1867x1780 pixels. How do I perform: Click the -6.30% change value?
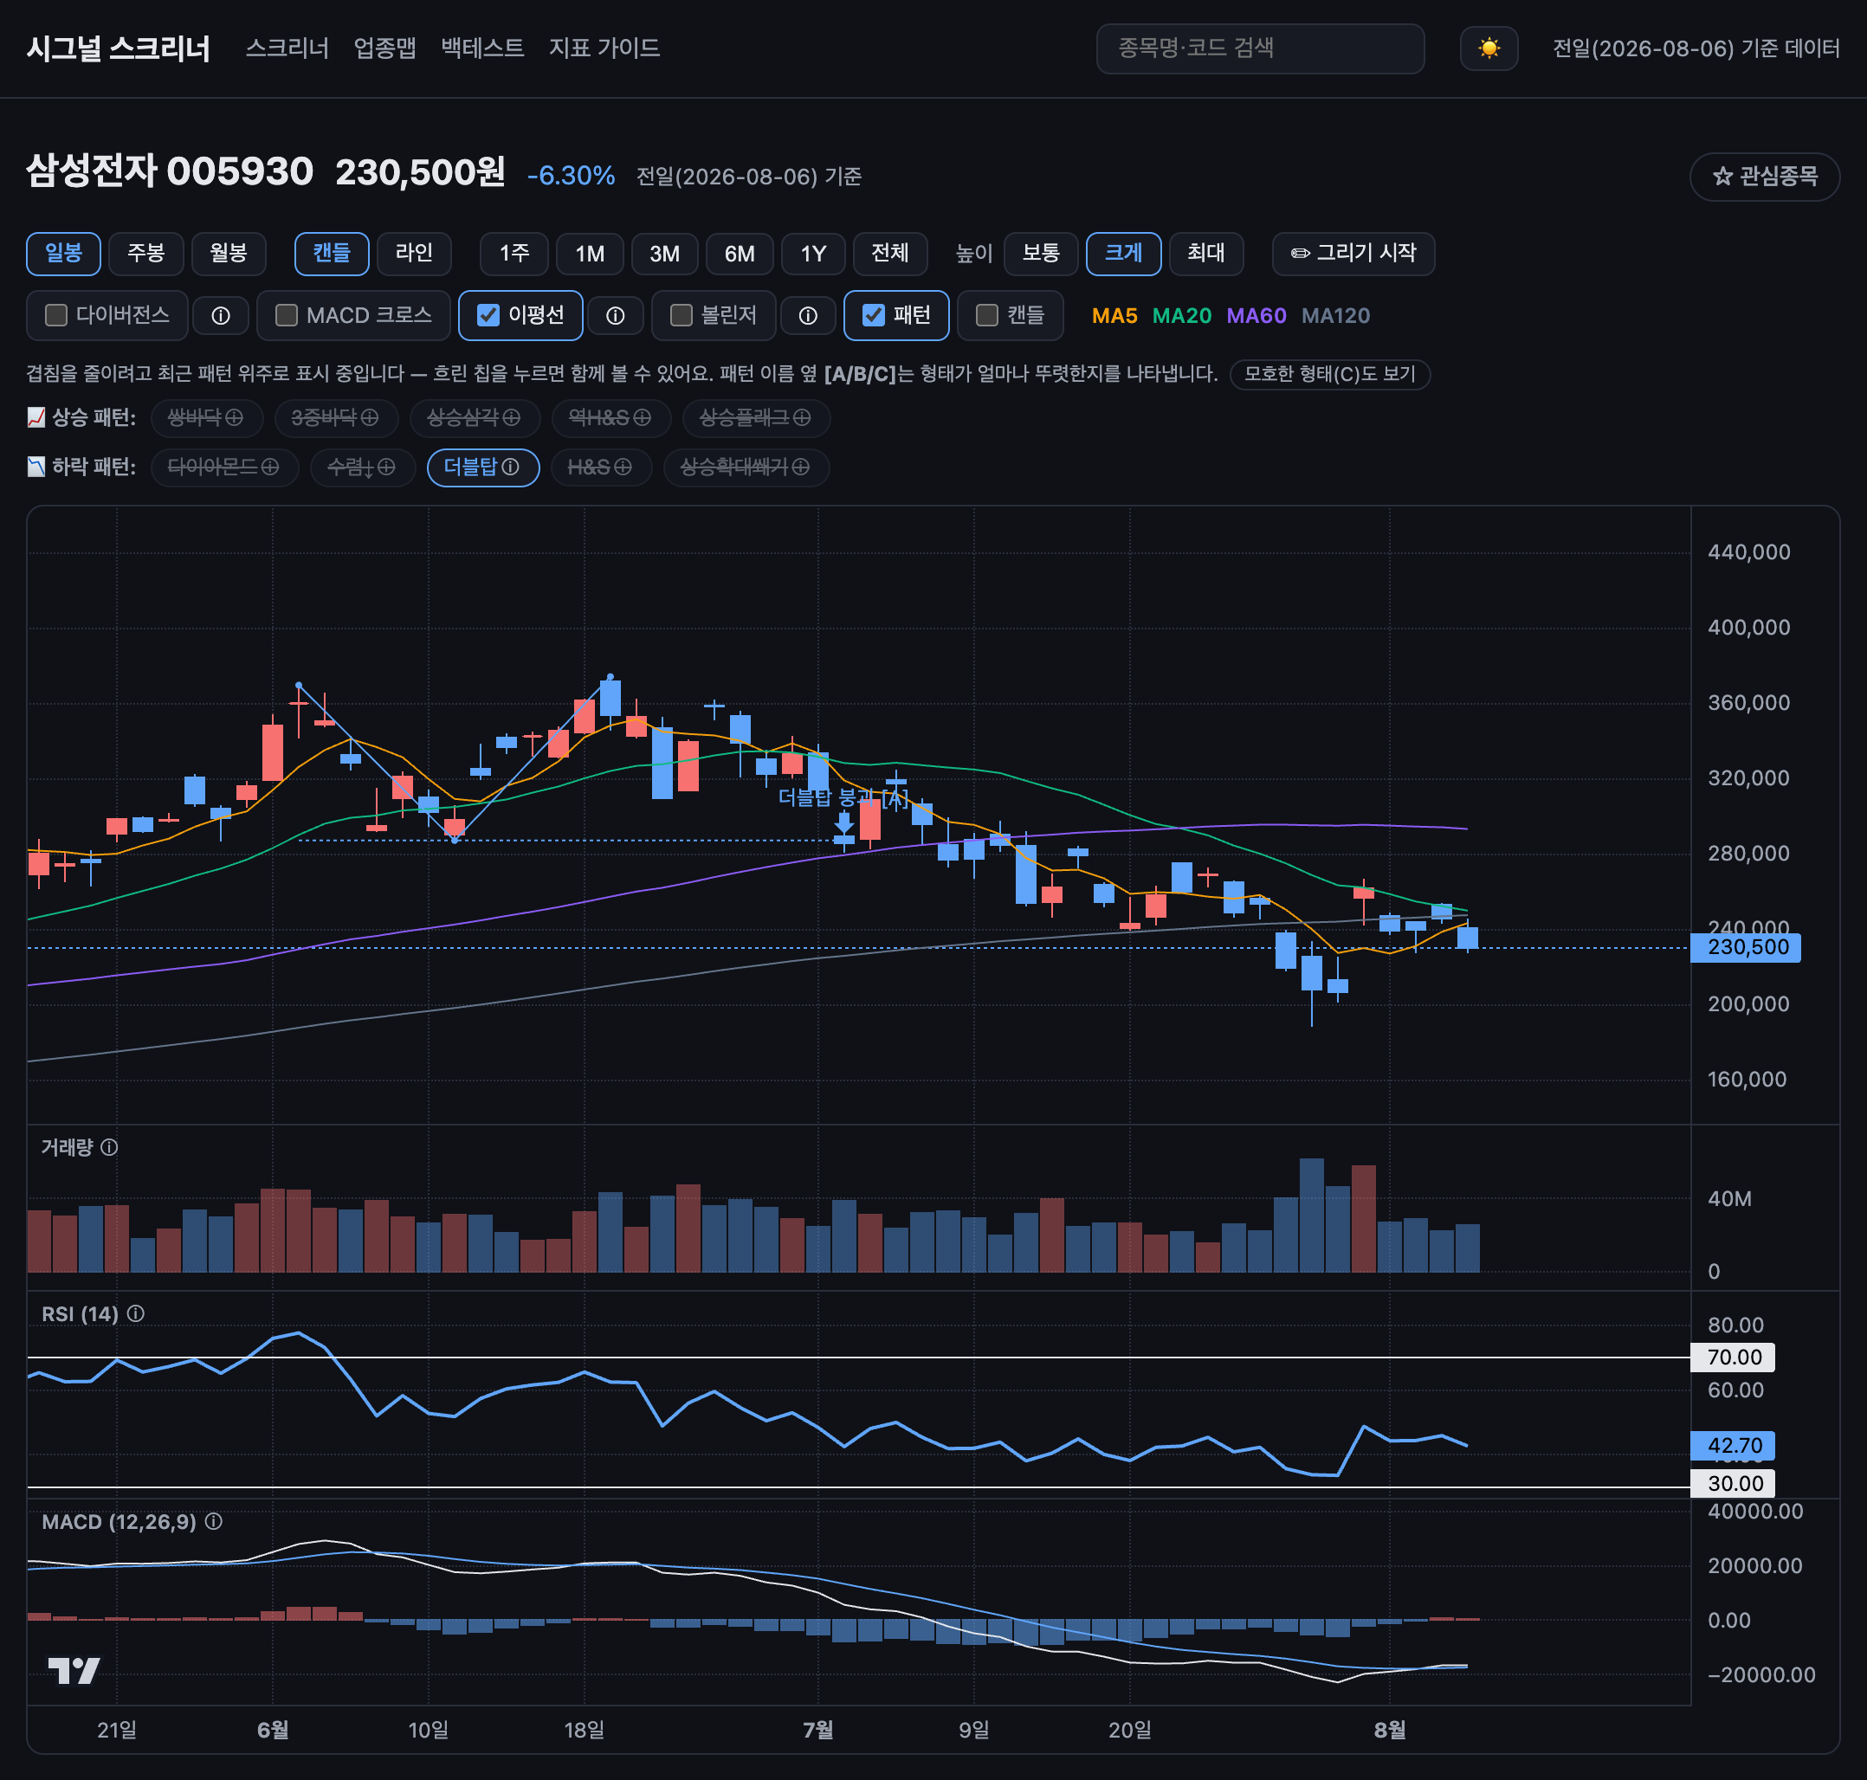tap(572, 176)
